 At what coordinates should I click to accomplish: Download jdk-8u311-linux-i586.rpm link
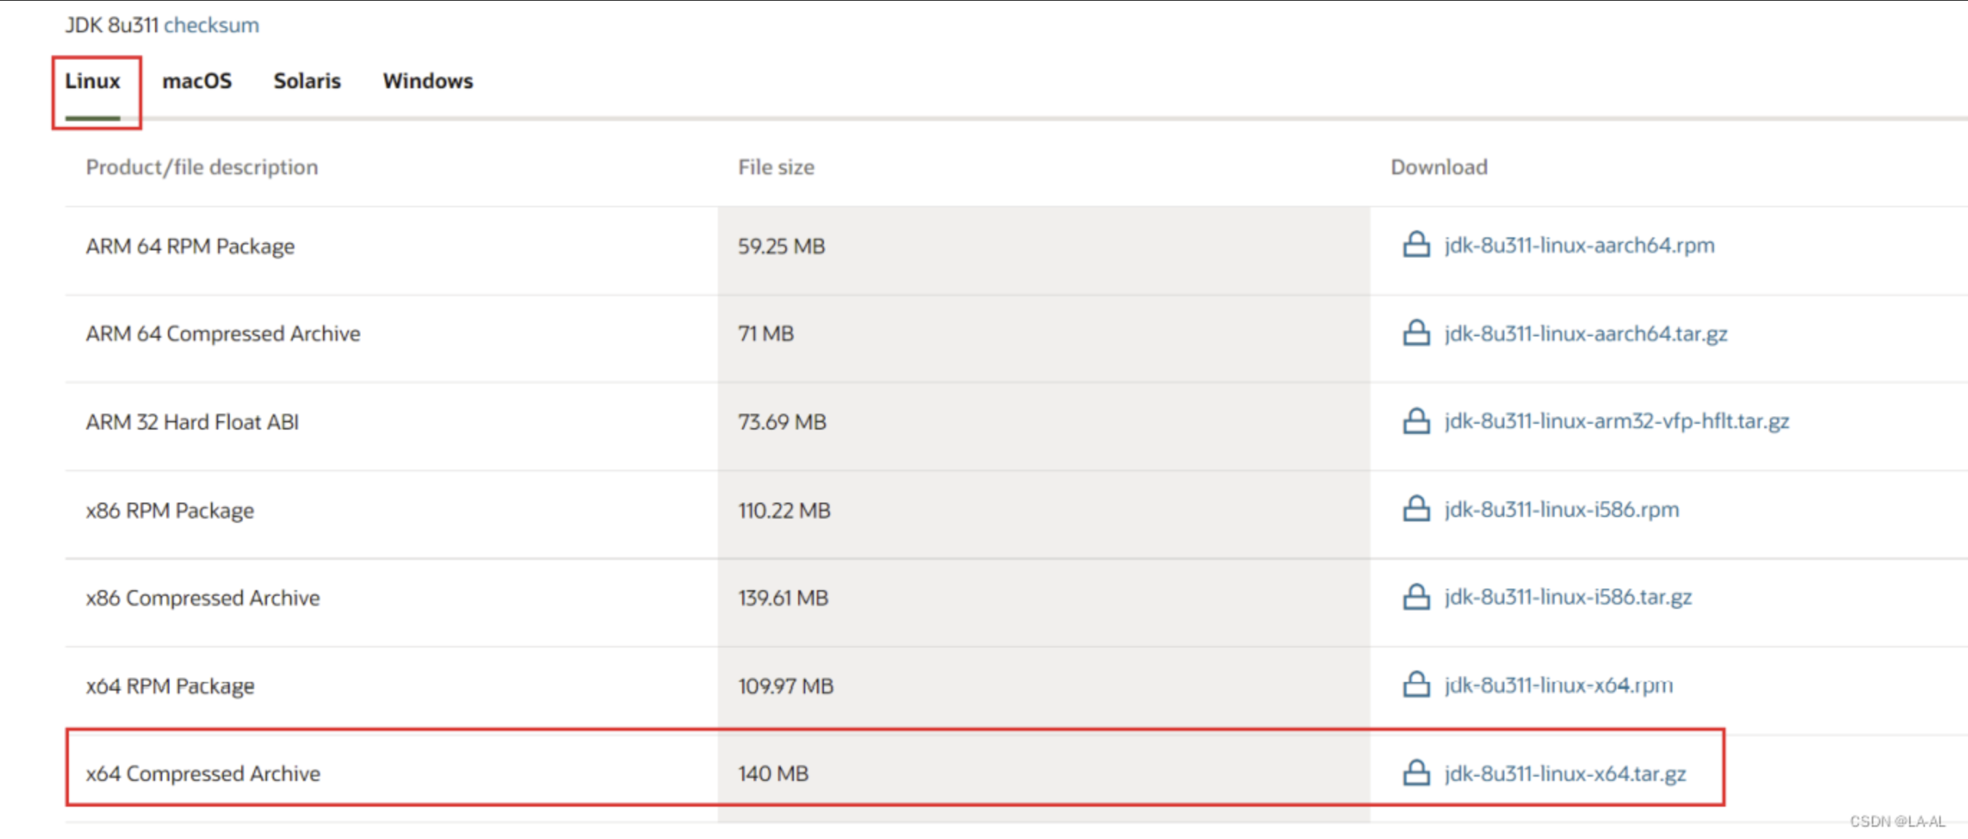tap(1562, 509)
